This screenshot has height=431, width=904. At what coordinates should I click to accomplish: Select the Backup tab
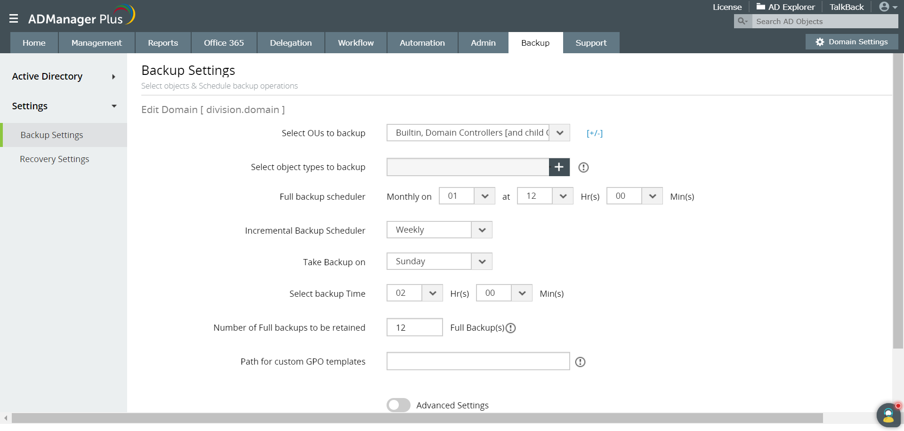tap(535, 43)
